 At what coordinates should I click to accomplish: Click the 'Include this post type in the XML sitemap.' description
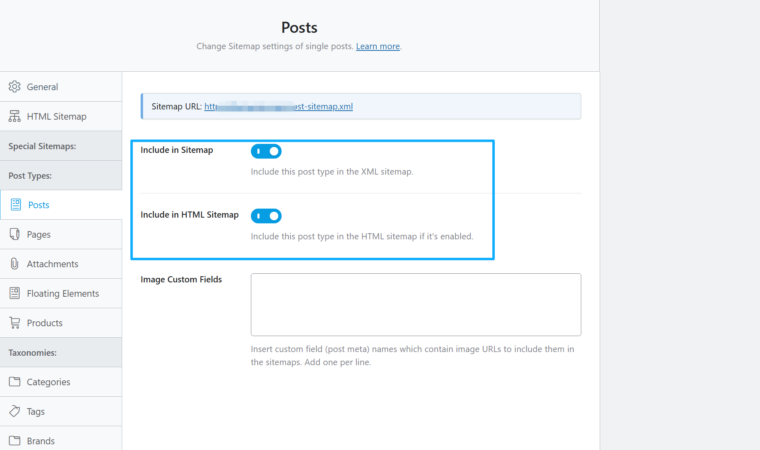(x=332, y=172)
